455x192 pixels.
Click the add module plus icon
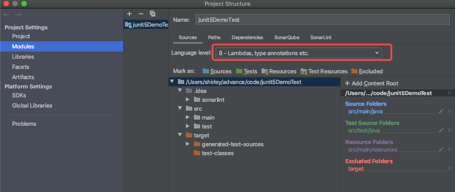129,14
